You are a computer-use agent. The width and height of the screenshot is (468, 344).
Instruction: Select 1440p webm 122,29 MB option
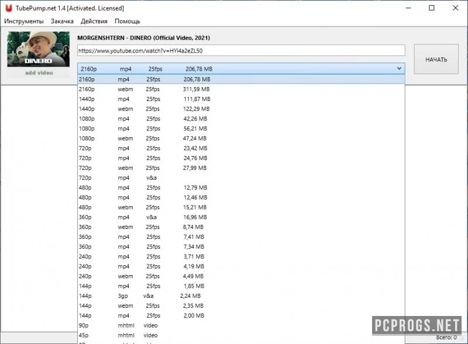coord(241,109)
